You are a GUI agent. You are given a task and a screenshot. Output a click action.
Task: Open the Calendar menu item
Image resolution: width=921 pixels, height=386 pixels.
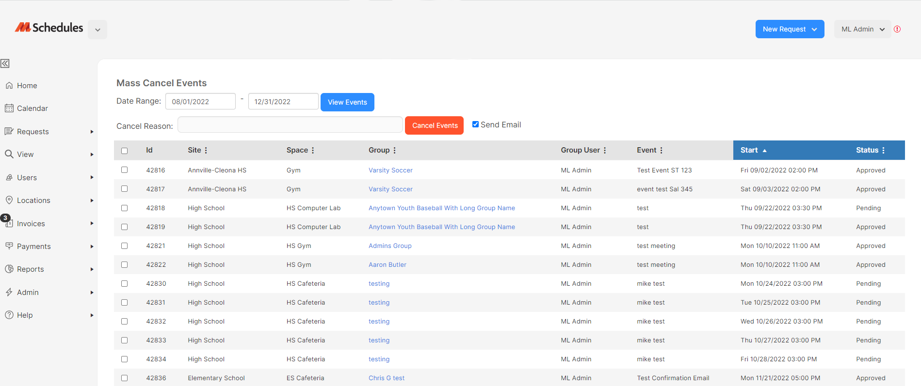(x=32, y=108)
